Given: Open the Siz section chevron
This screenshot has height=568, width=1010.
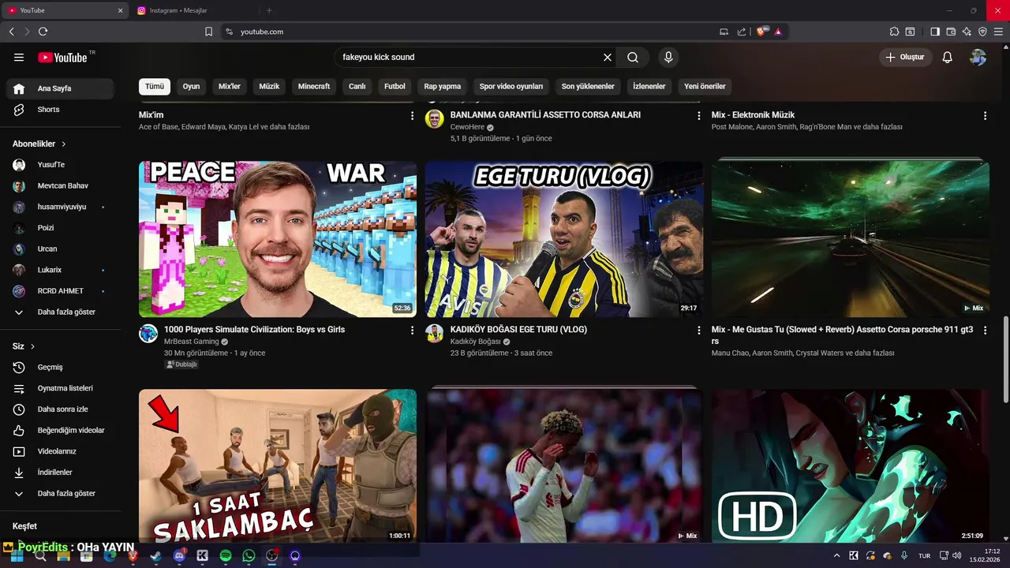Looking at the screenshot, I should 33,346.
